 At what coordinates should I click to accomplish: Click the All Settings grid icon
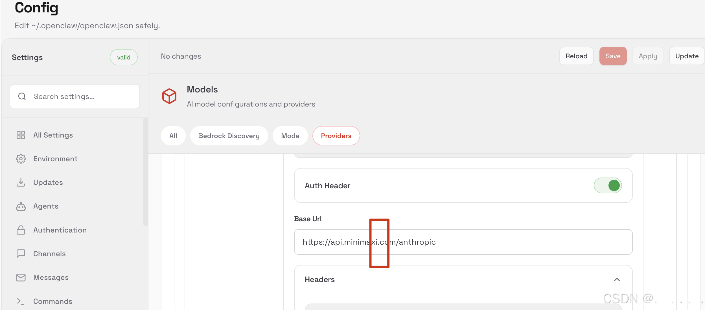point(21,135)
